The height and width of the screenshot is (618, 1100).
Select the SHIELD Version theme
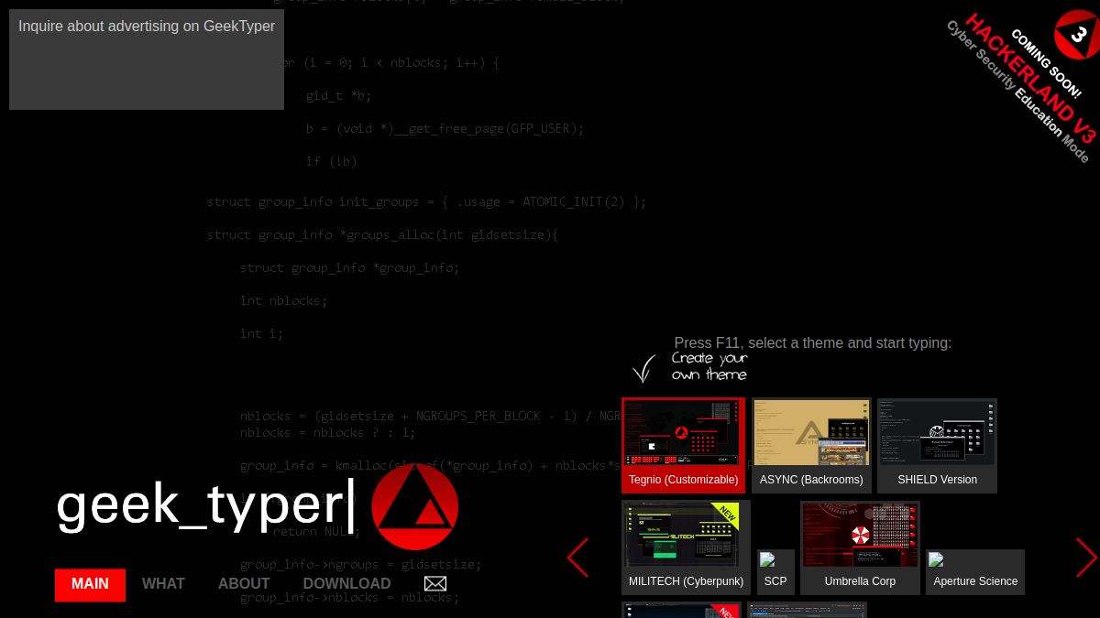point(937,446)
